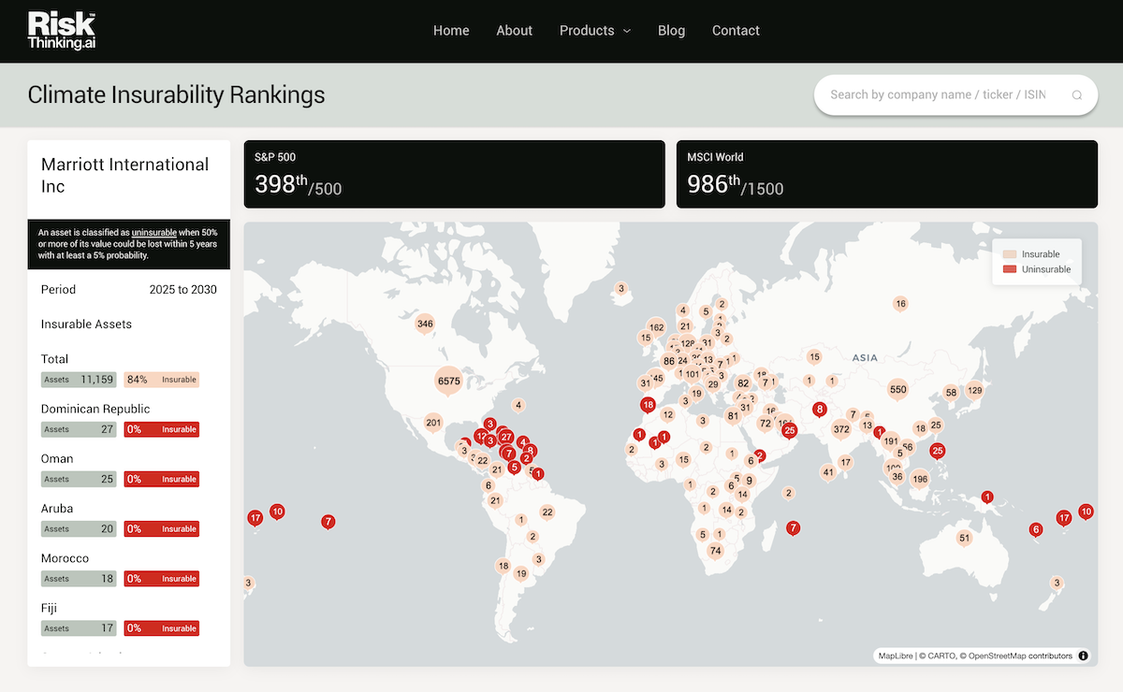Image resolution: width=1123 pixels, height=692 pixels.
Task: Click the Contact navigation link
Action: click(x=736, y=31)
